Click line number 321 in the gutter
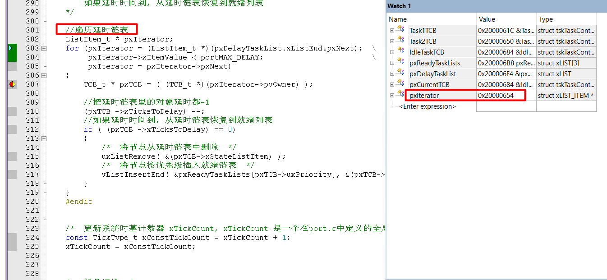The image size is (607, 280). click(x=32, y=211)
